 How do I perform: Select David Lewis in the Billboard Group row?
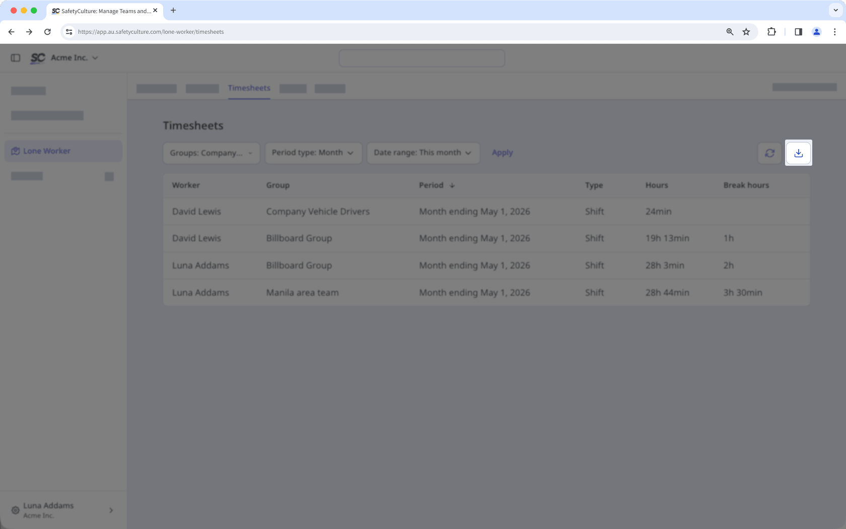(196, 238)
